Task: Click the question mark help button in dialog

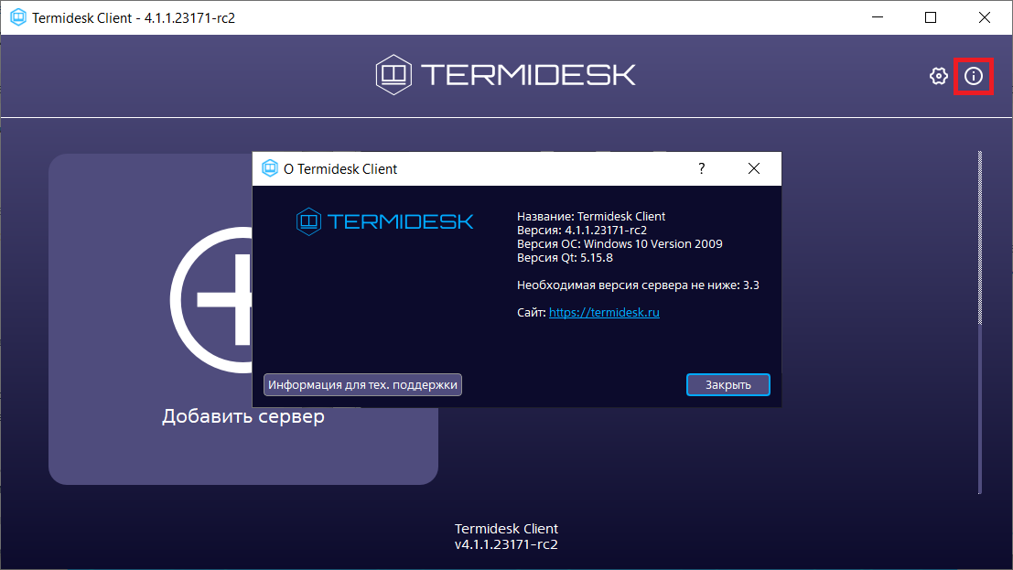Action: click(702, 168)
